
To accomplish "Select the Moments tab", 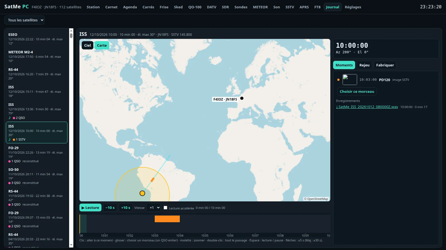I will 344,65.
